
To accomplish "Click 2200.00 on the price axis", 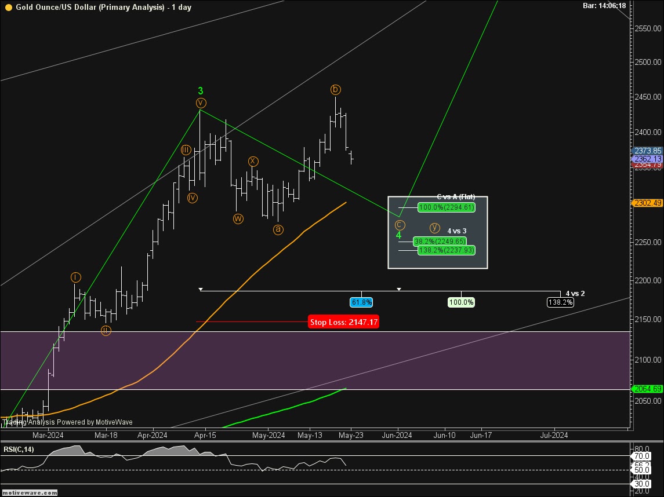I will [x=648, y=280].
